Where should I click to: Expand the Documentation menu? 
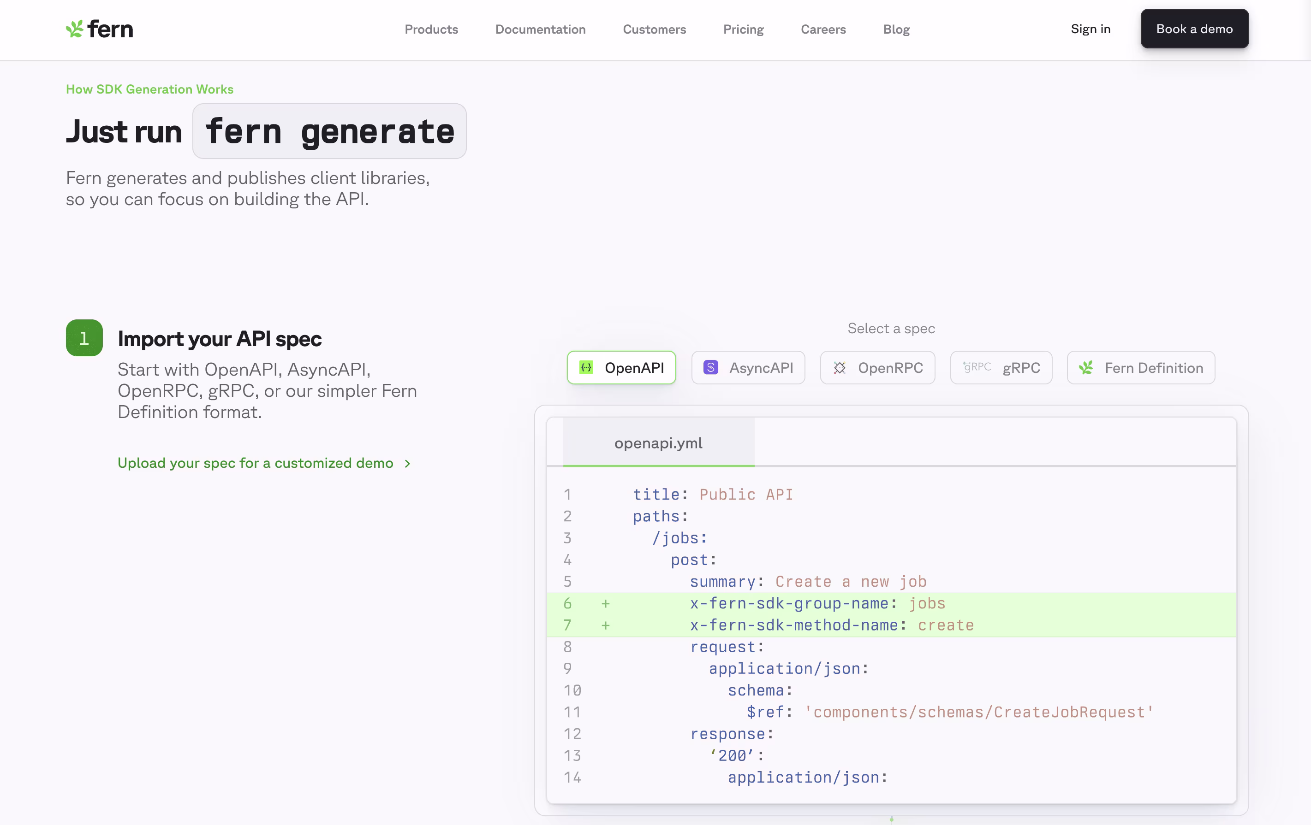(x=540, y=29)
